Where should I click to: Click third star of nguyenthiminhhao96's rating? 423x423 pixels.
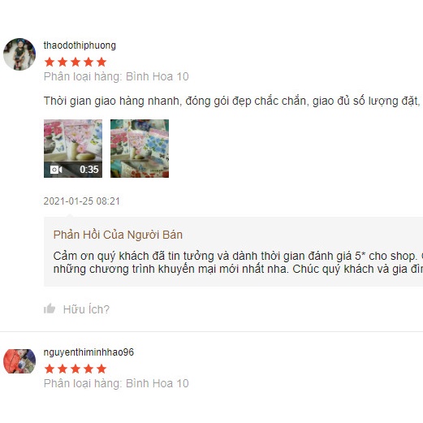click(76, 369)
